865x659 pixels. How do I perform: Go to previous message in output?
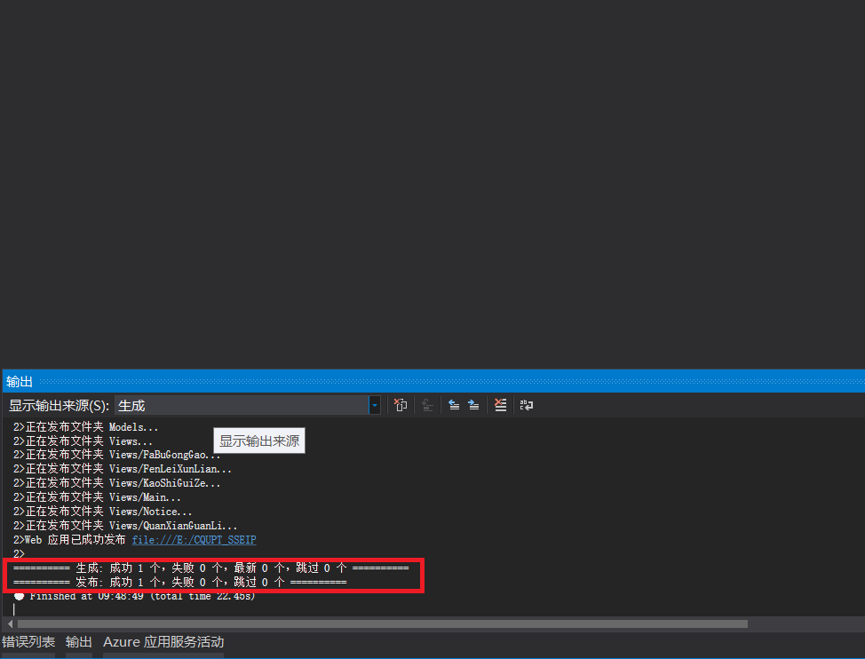(454, 405)
